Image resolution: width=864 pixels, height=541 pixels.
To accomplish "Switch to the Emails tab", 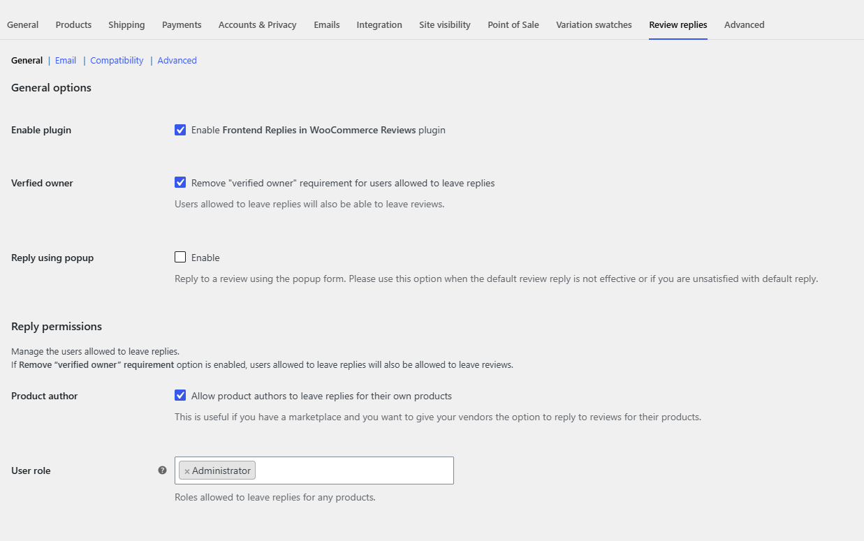I will tap(327, 24).
